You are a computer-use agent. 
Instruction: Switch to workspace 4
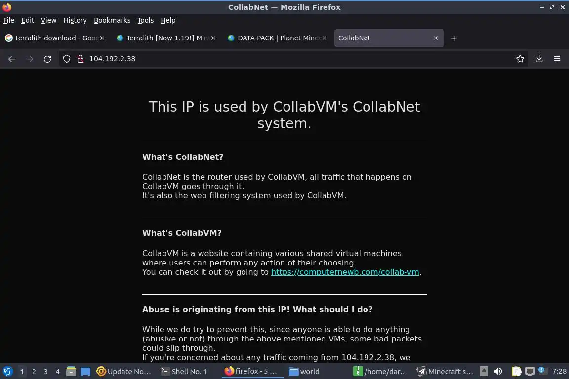(x=58, y=372)
